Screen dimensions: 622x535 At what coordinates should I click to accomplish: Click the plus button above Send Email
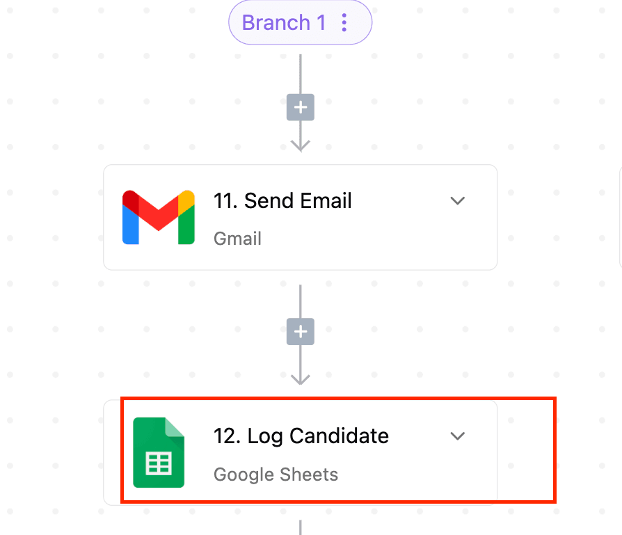pyautogui.click(x=301, y=108)
